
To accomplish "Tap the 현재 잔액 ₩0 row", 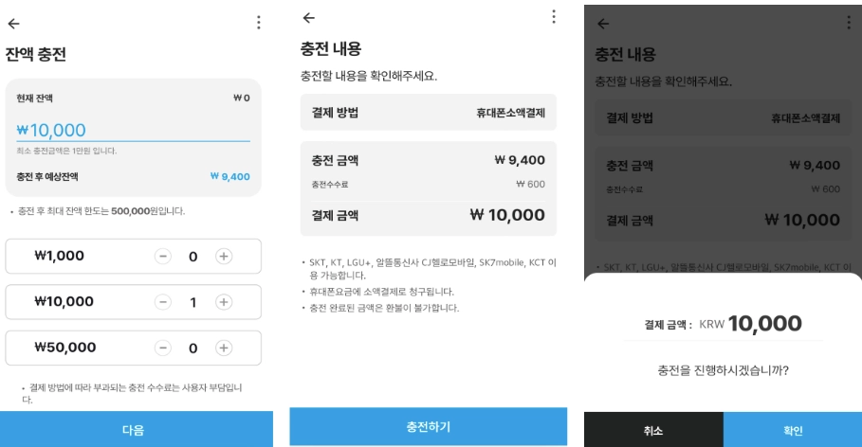I will pos(133,98).
